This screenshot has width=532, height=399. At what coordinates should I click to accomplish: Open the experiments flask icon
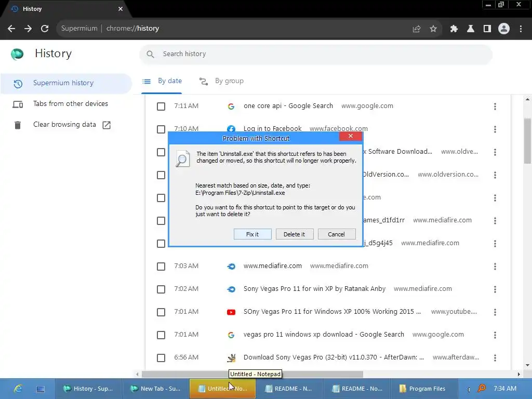471,29
